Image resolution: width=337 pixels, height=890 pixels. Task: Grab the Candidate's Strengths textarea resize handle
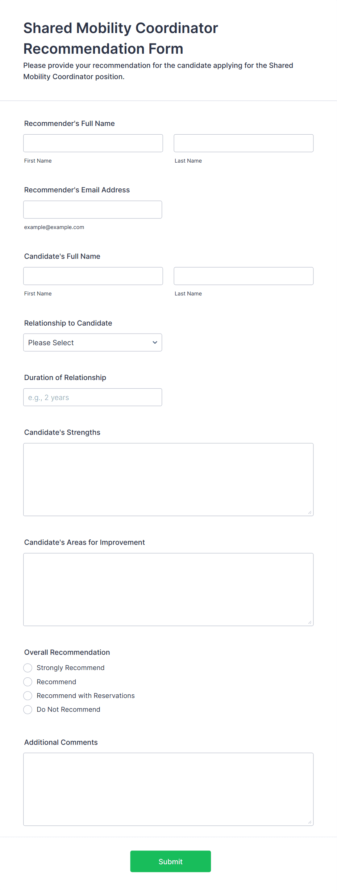(x=310, y=513)
